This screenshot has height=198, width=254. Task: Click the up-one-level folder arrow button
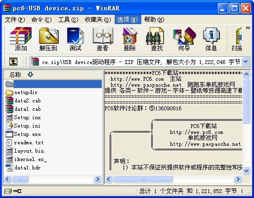point(13,62)
